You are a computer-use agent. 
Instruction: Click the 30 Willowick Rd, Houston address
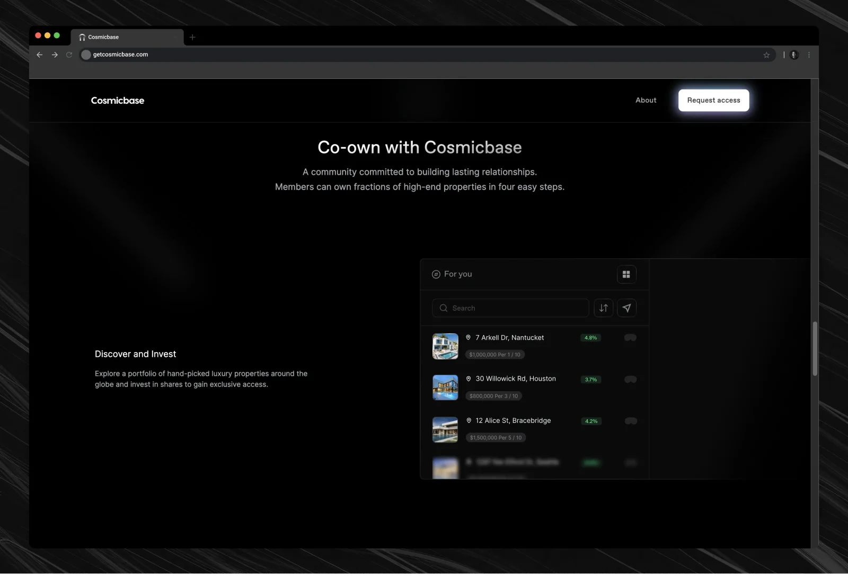tap(516, 378)
